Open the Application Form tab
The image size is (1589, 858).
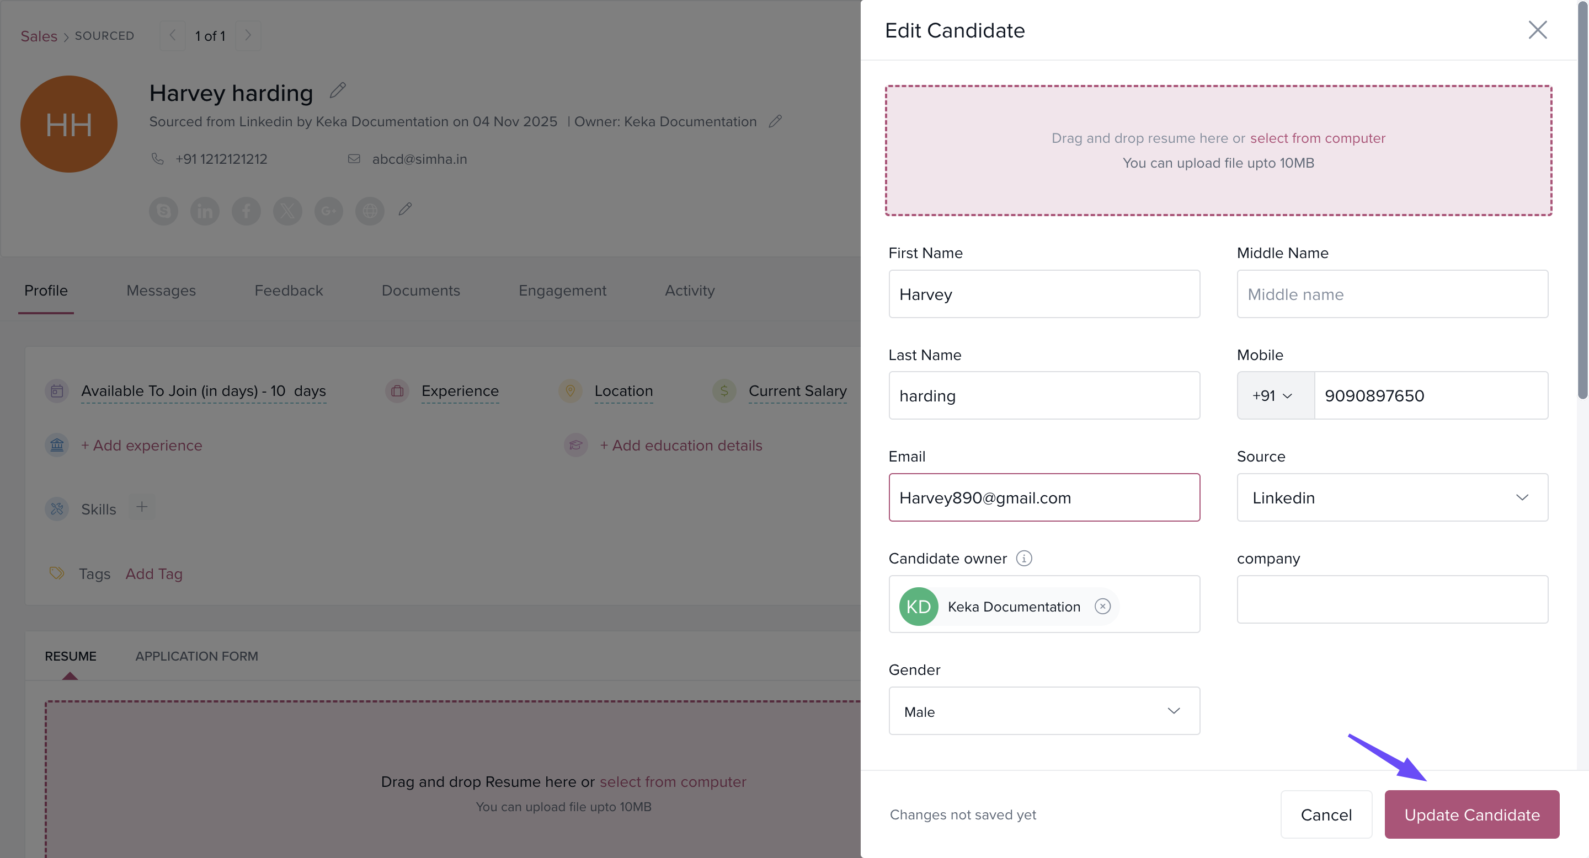197,656
